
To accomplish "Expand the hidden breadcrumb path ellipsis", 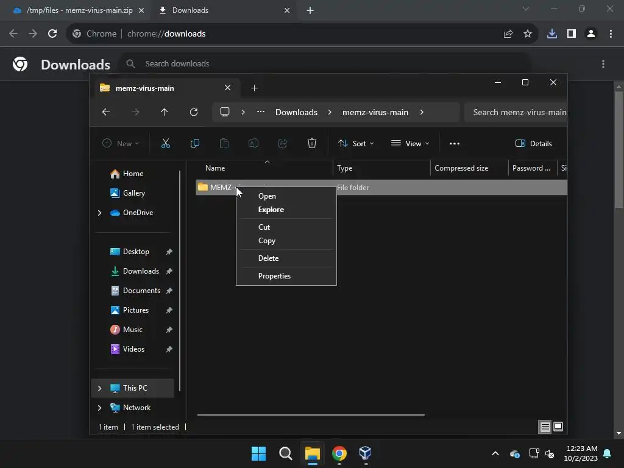I will point(261,112).
